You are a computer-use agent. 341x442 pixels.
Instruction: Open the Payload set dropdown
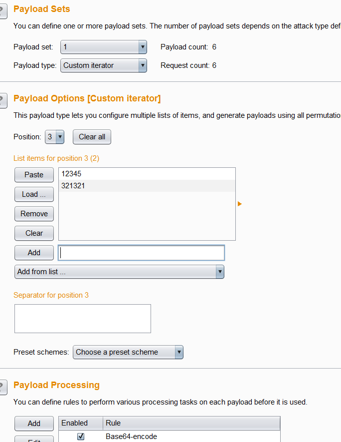click(104, 47)
